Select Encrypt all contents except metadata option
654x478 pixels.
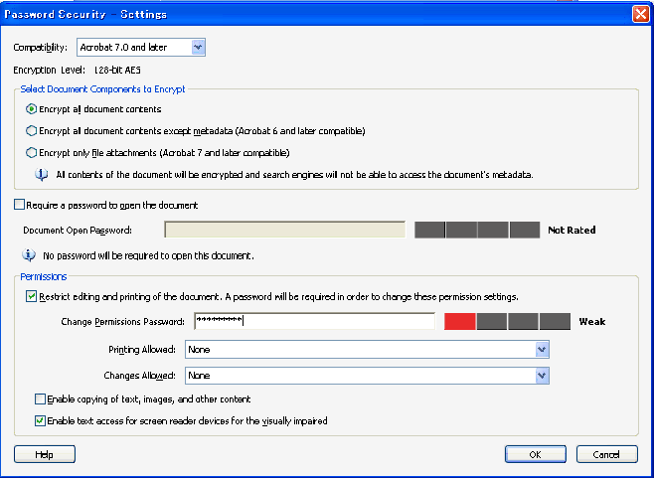click(32, 131)
